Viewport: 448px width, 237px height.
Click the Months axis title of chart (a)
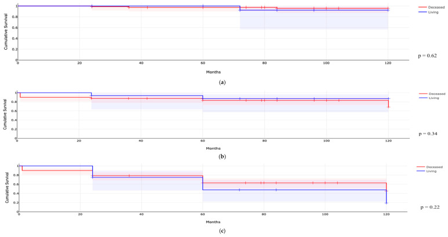(213, 72)
